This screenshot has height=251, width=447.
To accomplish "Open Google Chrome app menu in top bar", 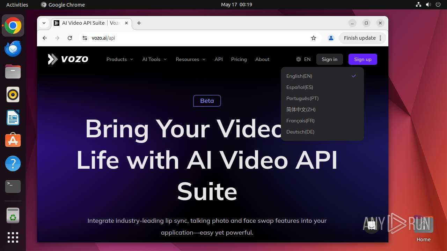I will [63, 5].
